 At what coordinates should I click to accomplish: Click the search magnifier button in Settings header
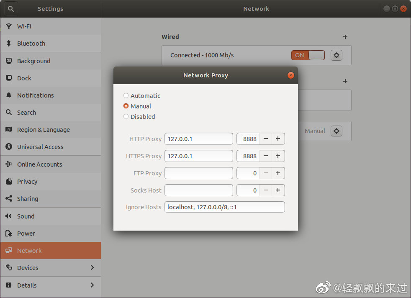click(11, 9)
